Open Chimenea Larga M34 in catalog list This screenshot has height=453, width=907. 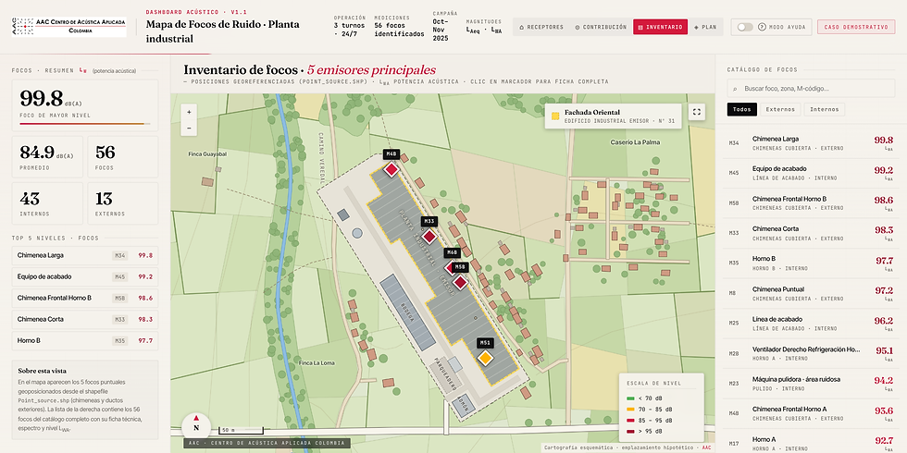[x=811, y=143]
